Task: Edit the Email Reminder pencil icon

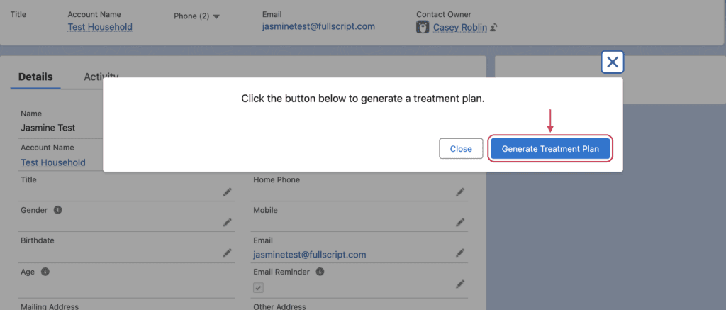Action: [459, 284]
